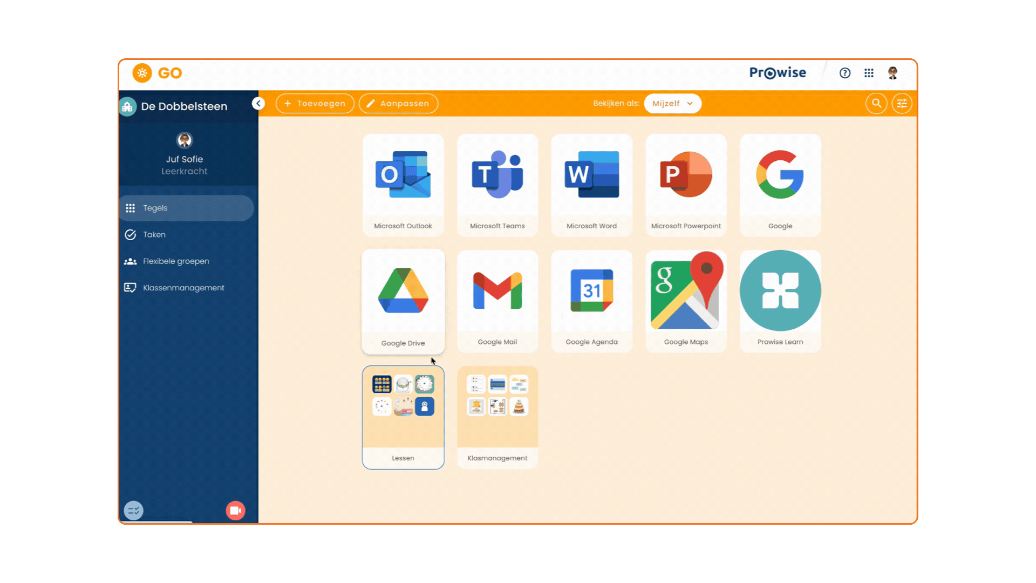This screenshot has height=583, width=1036.
Task: Open the checklist icon at sidebar bottom
Action: tap(134, 510)
